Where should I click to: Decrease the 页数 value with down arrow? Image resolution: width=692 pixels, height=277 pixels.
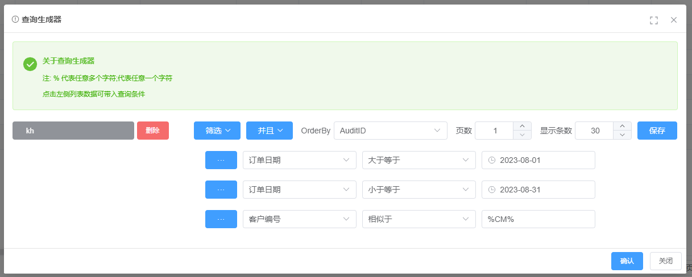click(522, 135)
